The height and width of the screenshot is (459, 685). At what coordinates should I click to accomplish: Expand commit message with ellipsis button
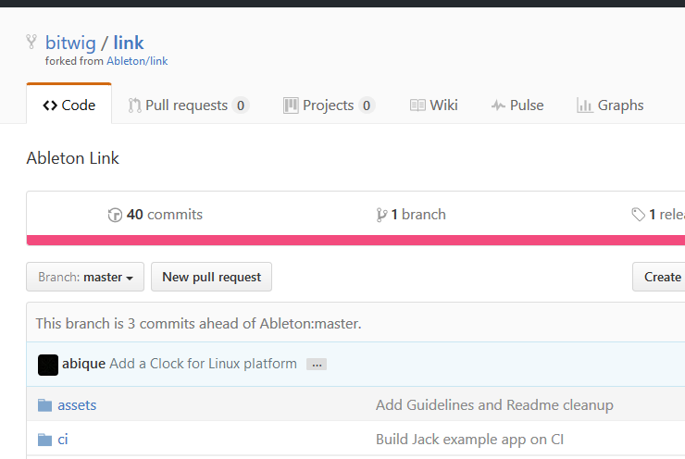pyautogui.click(x=317, y=365)
